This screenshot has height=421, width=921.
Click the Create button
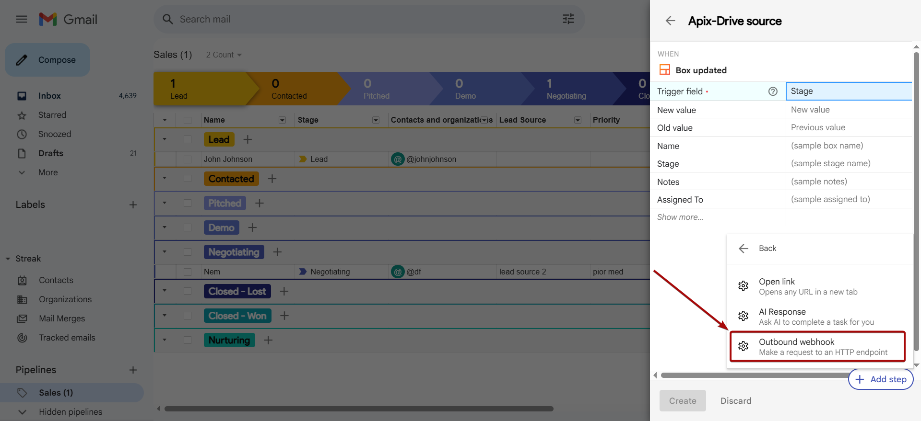[683, 401]
